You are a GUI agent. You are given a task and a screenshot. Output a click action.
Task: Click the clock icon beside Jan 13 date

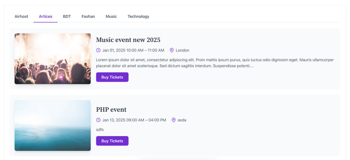tap(98, 120)
